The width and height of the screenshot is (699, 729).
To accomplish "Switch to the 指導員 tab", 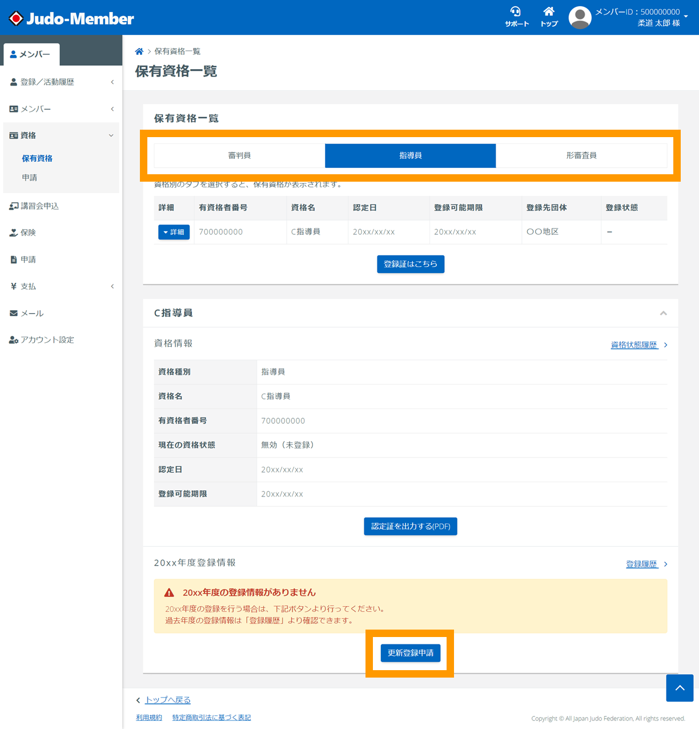I will [x=411, y=155].
